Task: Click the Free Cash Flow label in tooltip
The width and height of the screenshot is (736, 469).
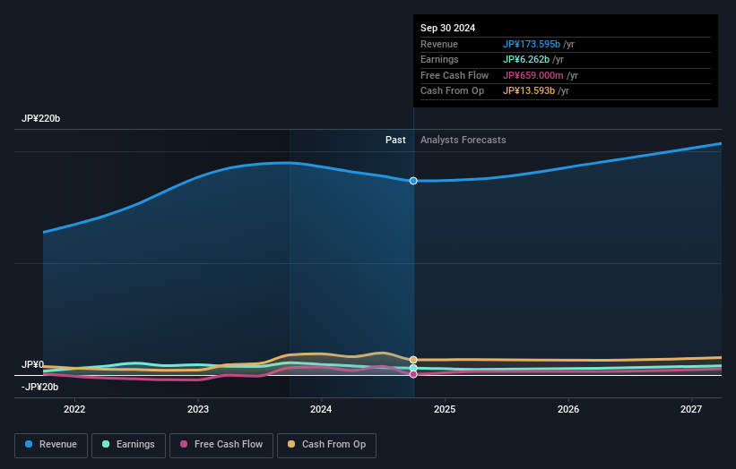Action: (x=455, y=75)
